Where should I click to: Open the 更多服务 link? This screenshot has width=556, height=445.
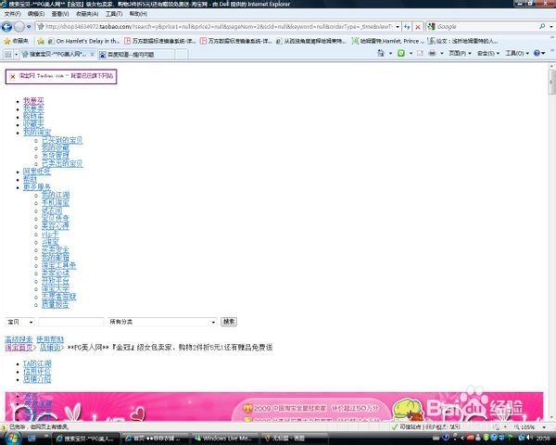click(x=37, y=187)
